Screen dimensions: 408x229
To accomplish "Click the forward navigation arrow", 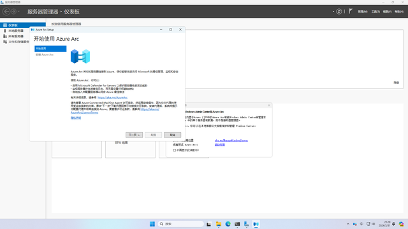I will click(13, 11).
